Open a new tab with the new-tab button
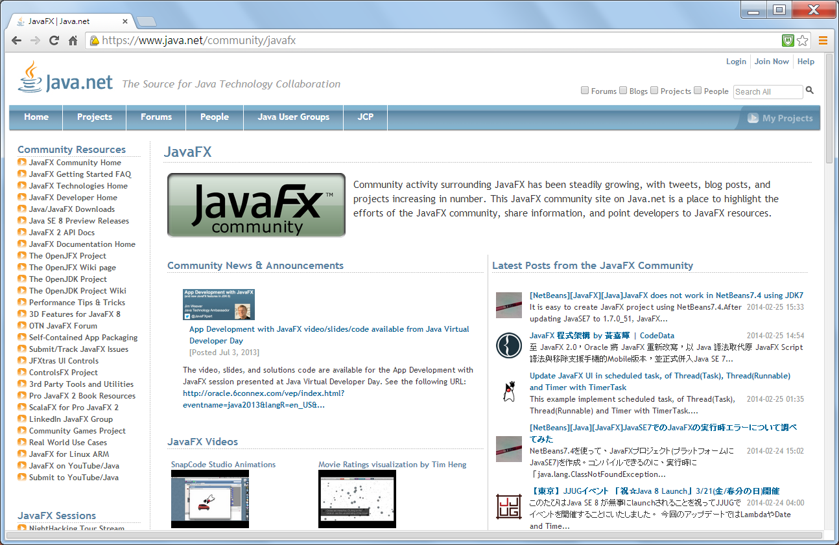 pos(147,21)
